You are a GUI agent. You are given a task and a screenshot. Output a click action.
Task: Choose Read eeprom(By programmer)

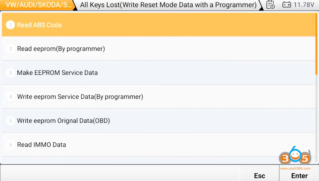click(61, 49)
